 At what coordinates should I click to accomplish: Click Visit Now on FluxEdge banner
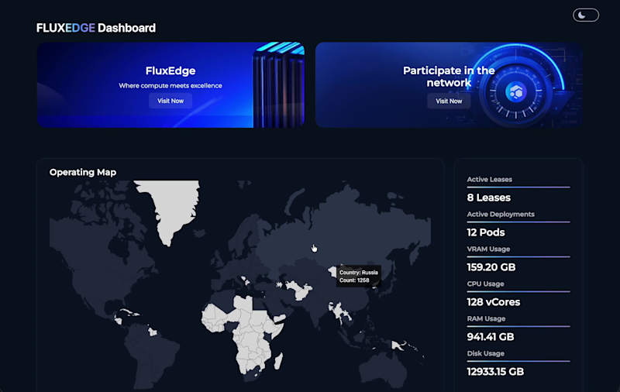pos(170,101)
